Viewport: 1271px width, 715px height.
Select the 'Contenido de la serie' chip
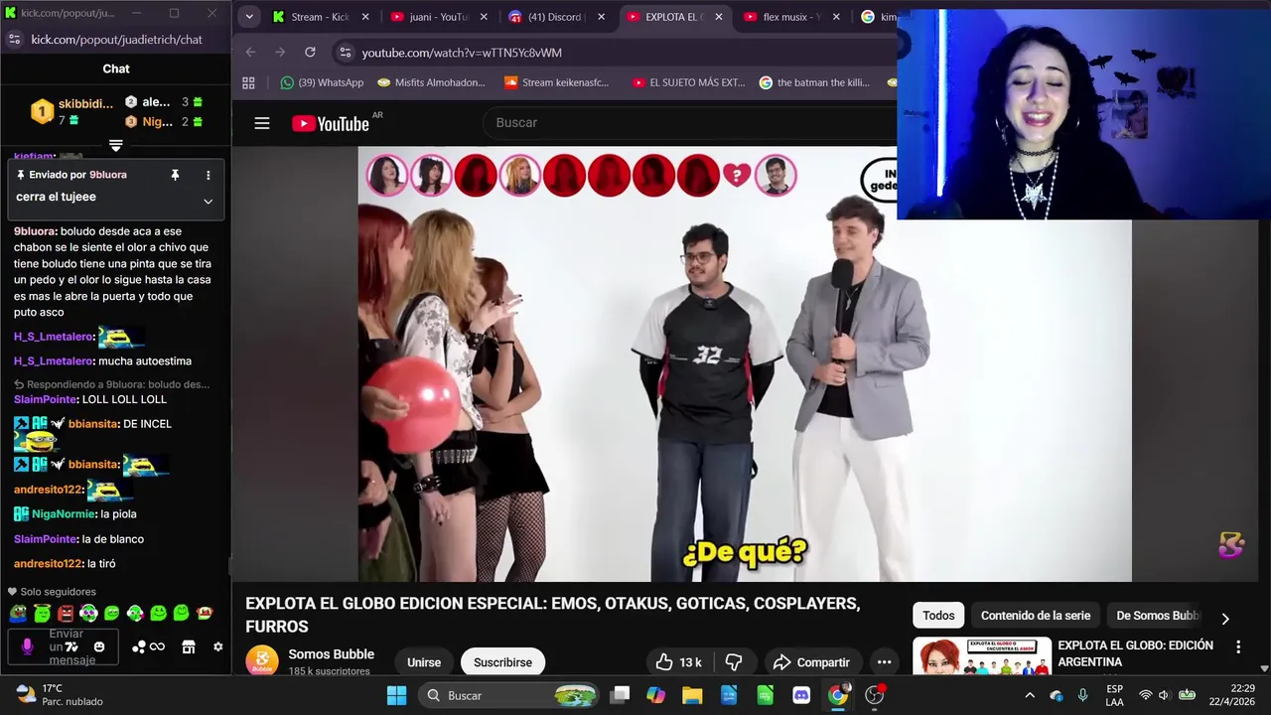[x=1036, y=616]
